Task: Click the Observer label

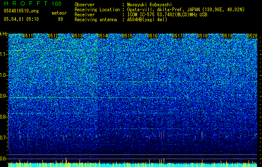Action: click(85, 5)
